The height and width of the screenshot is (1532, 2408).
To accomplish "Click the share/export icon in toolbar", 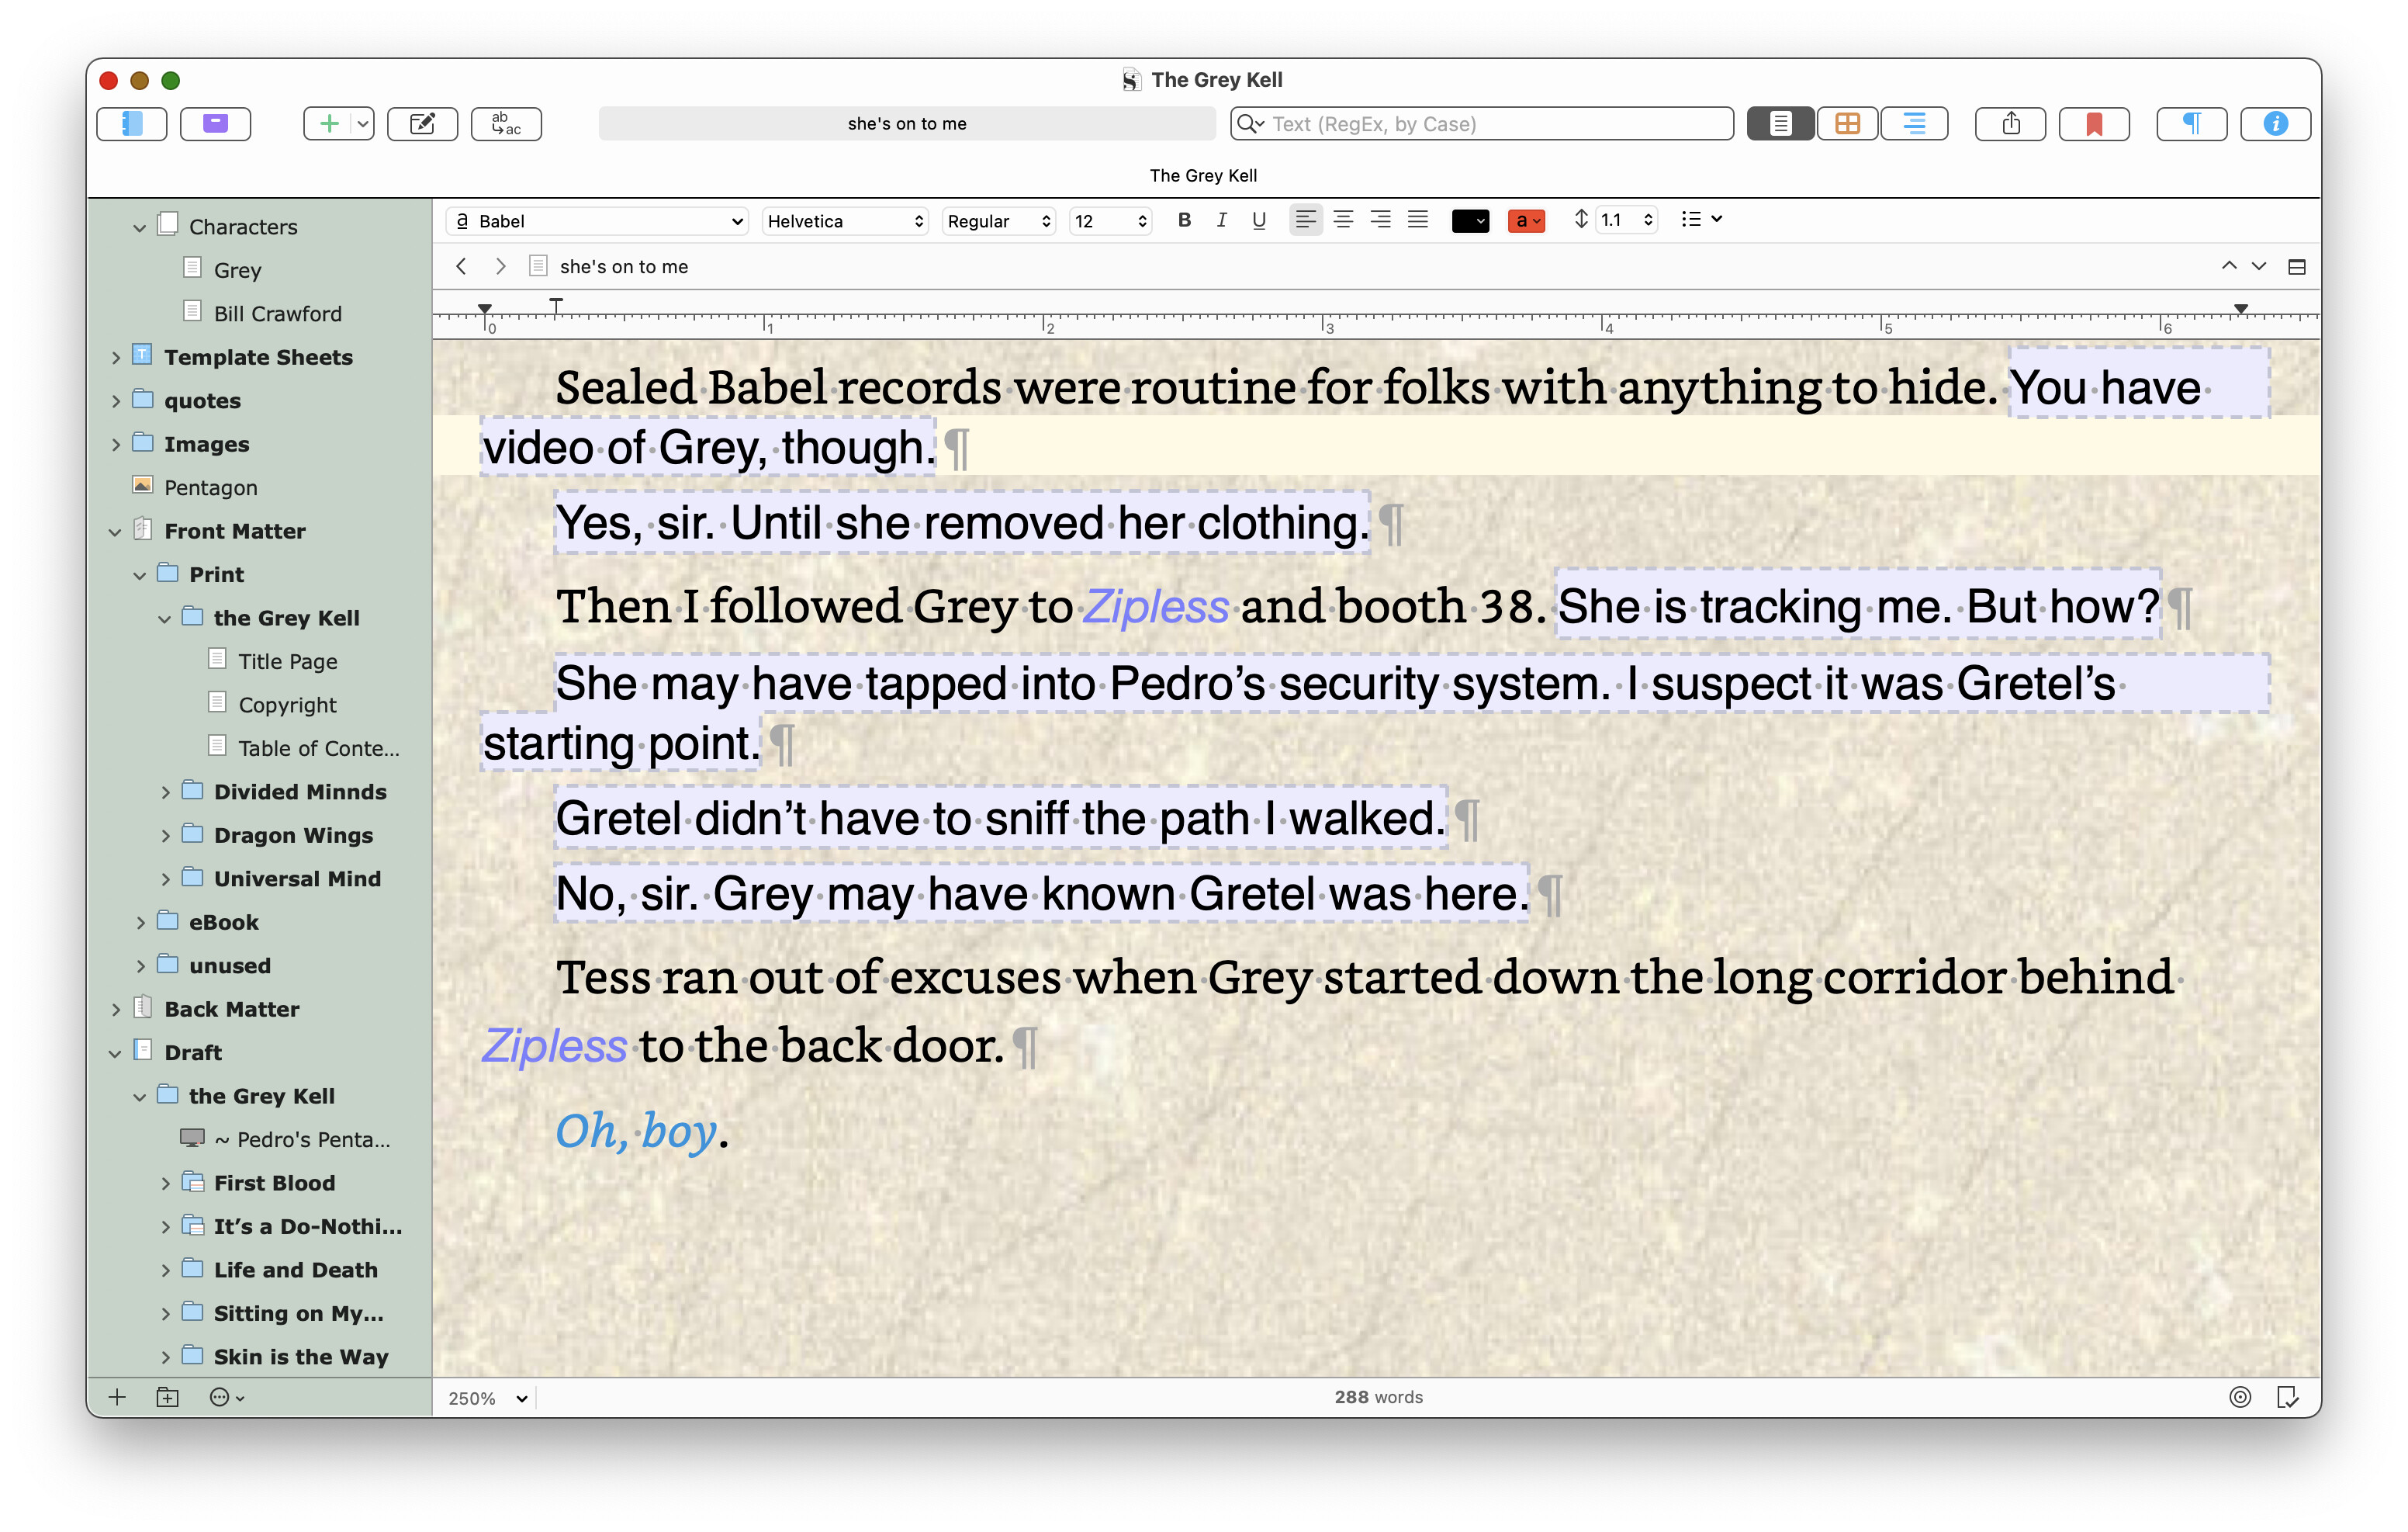I will [2010, 123].
